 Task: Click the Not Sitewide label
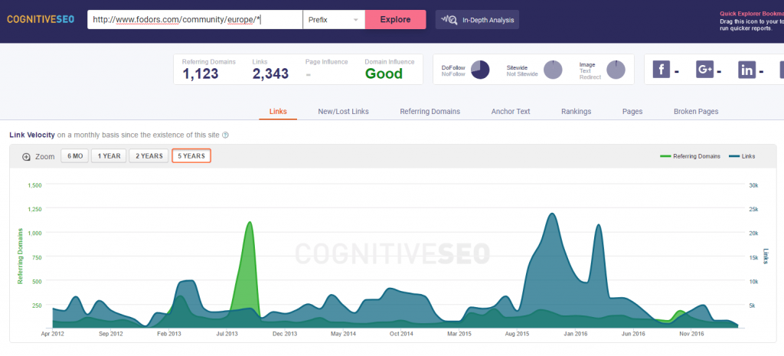click(522, 74)
